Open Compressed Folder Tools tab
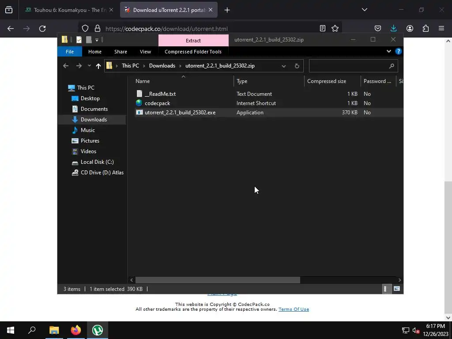452x339 pixels. (193, 52)
